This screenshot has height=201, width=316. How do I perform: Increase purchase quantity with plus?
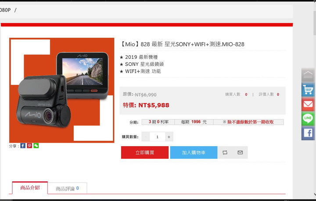click(x=169, y=137)
